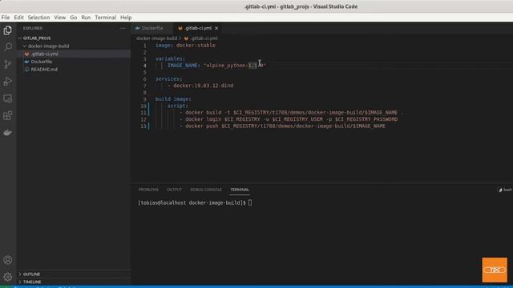
Task: Switch to the OUTPUT panel tab
Action: coord(174,190)
